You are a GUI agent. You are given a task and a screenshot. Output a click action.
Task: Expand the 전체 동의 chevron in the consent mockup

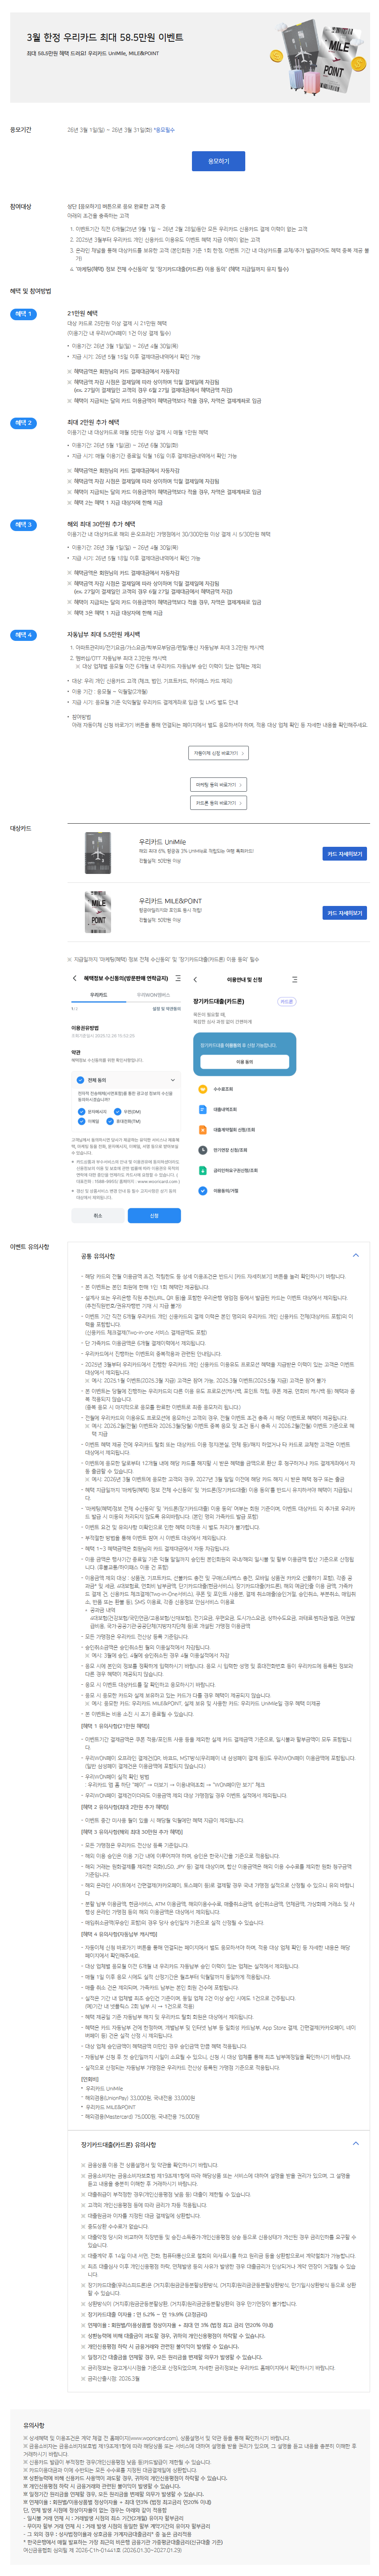[x=173, y=1080]
